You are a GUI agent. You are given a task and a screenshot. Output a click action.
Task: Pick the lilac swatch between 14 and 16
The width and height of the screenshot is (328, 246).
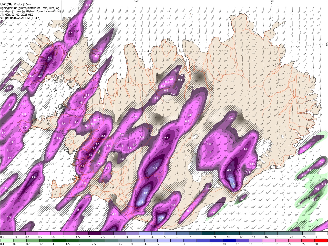pyautogui.click(x=256, y=240)
